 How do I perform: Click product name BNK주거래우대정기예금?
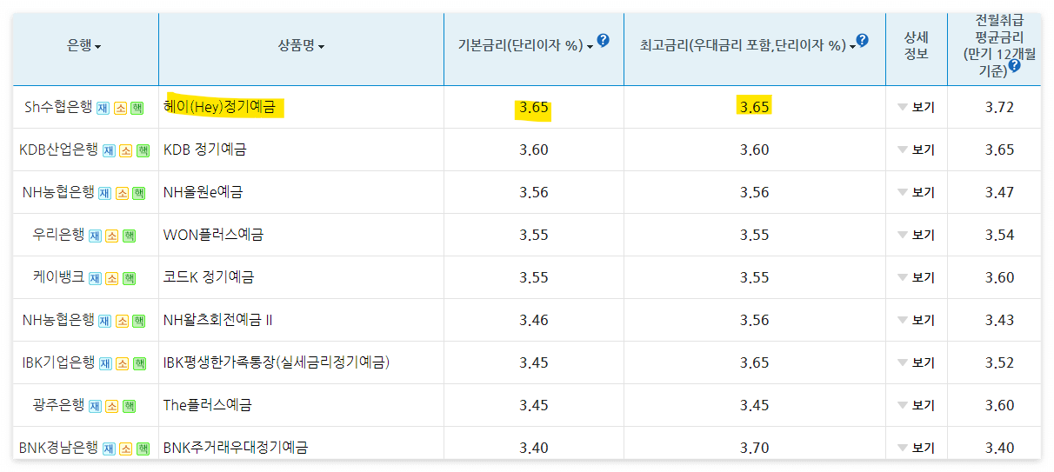tap(236, 449)
